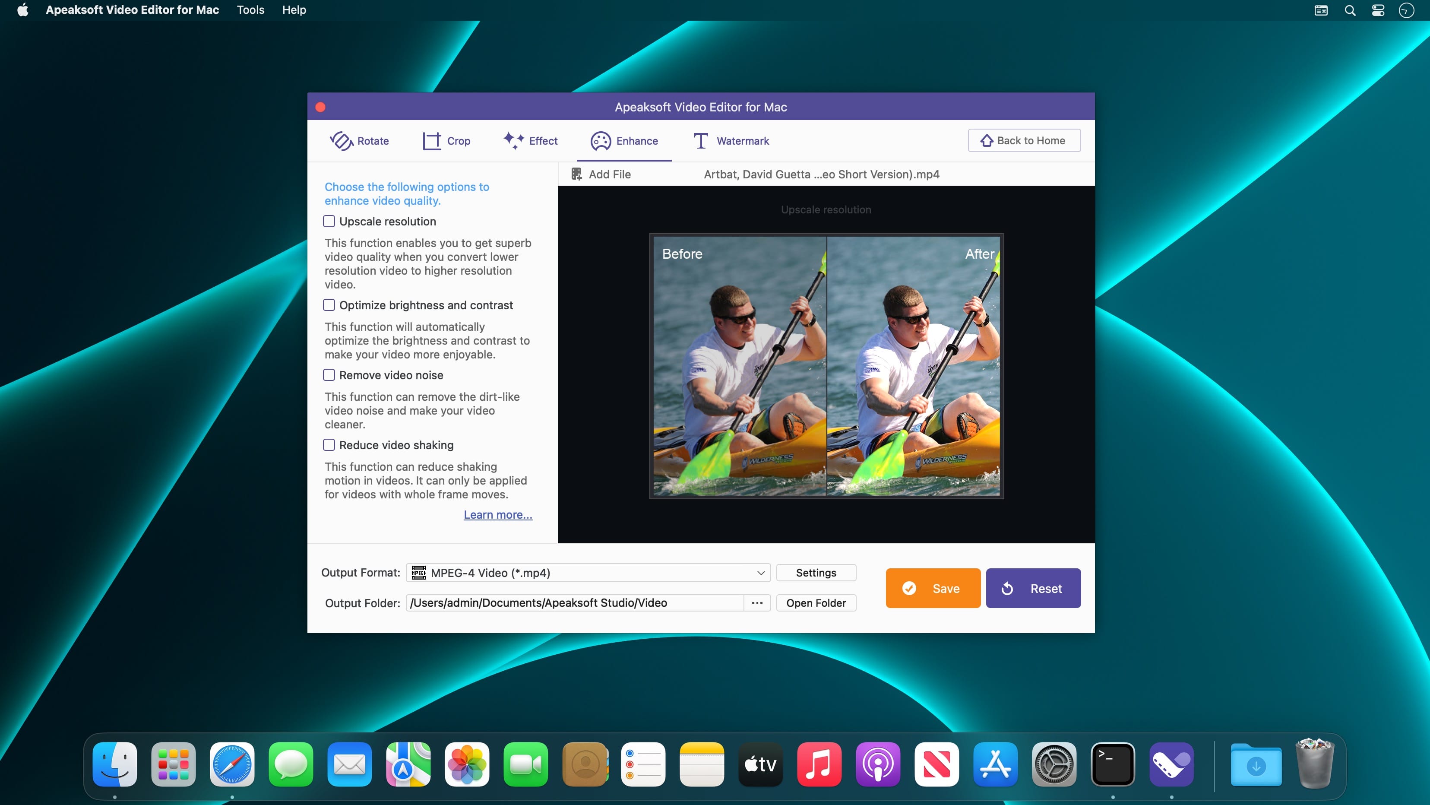Viewport: 1430px width, 805px height.
Task: Open output format Settings
Action: [816, 572]
